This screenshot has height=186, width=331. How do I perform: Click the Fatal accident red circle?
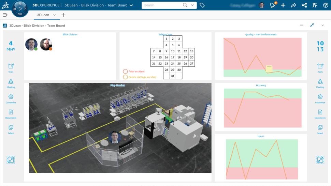coord(125,72)
